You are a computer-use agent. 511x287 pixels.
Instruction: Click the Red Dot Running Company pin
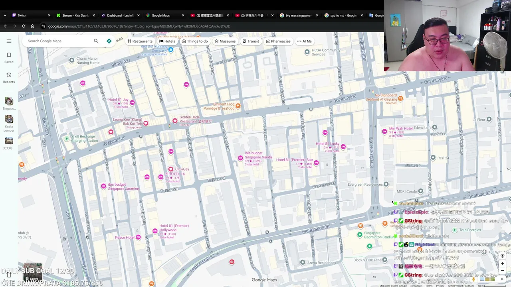171,50
